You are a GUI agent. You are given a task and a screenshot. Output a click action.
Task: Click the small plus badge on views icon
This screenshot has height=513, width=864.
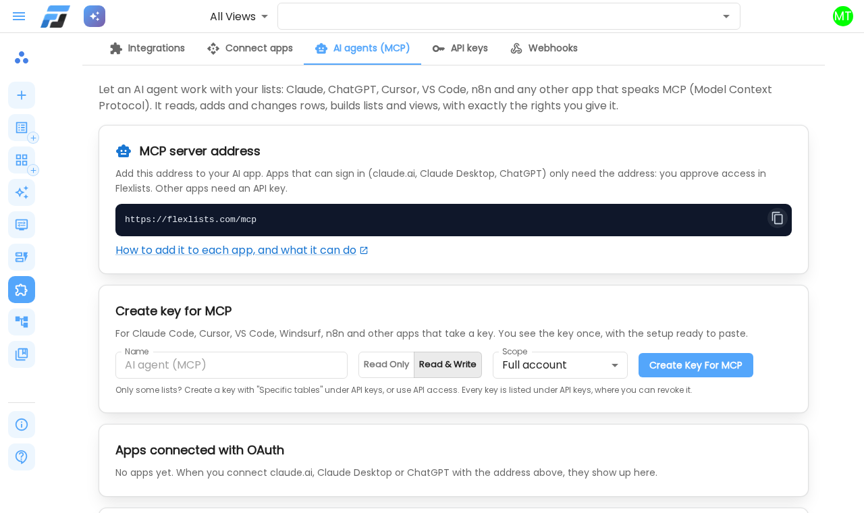(33, 170)
